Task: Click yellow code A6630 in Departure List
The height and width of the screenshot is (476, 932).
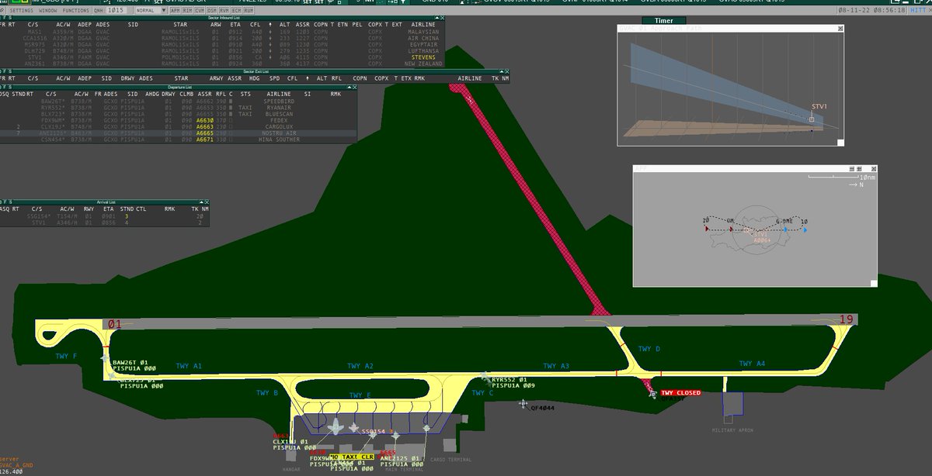Action: (205, 120)
